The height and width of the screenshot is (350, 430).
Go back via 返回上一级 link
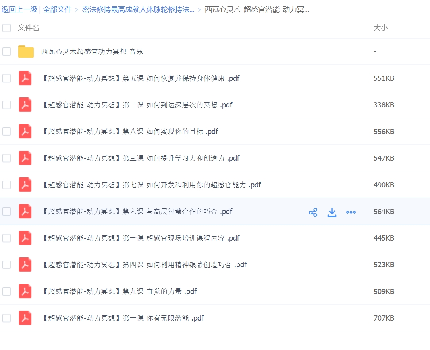pos(19,10)
